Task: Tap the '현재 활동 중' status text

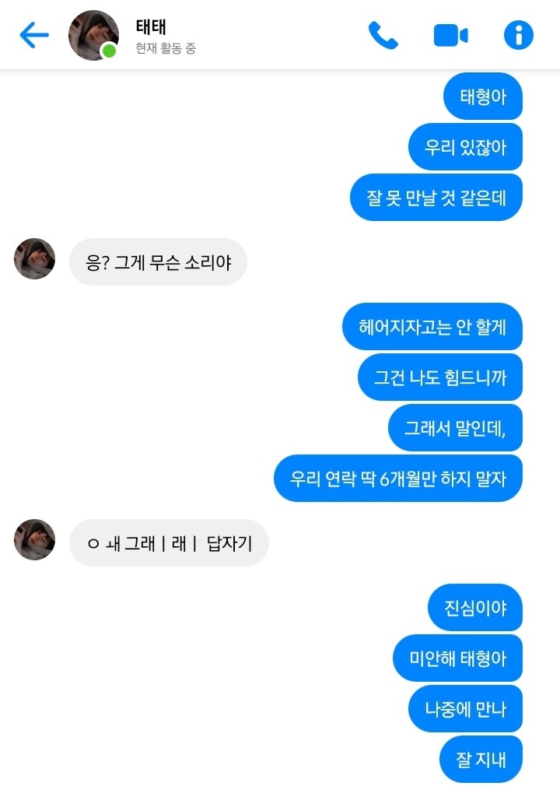Action: (x=165, y=48)
